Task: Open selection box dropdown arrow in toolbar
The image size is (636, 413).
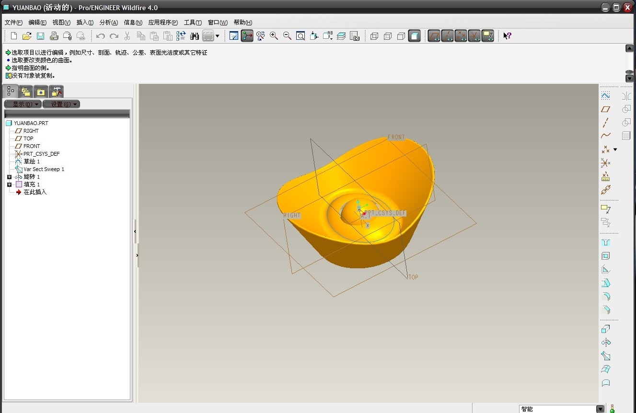Action: click(218, 36)
